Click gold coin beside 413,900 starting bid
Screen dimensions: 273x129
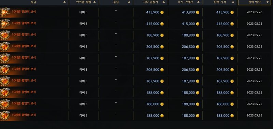162,12
